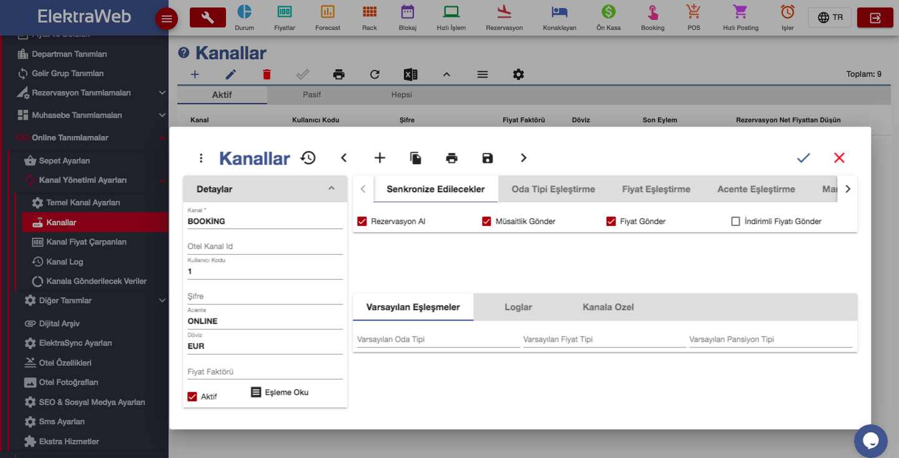Open Ön Kasa dollar icon
Image resolution: width=899 pixels, height=458 pixels.
tap(609, 12)
